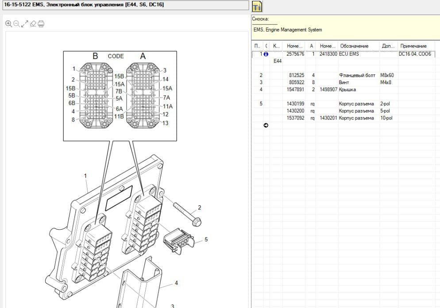The width and height of the screenshot is (440, 308).
Task: Click the zoom out magnifier icon
Action: click(16, 23)
